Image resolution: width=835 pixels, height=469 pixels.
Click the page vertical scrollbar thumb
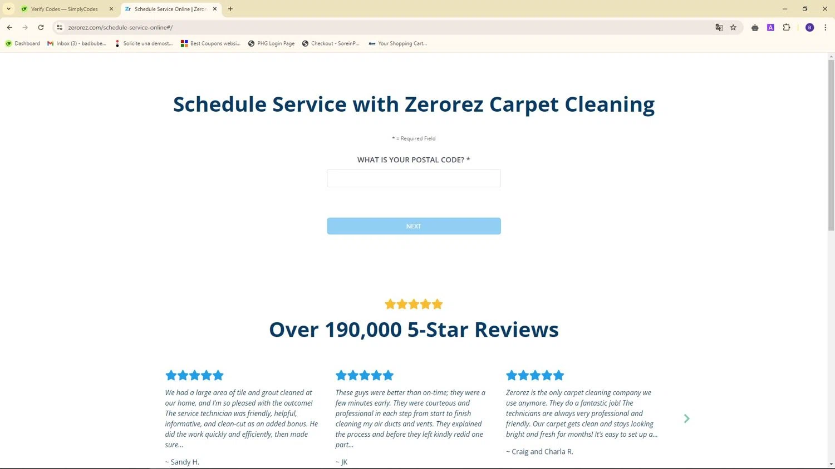pyautogui.click(x=831, y=144)
